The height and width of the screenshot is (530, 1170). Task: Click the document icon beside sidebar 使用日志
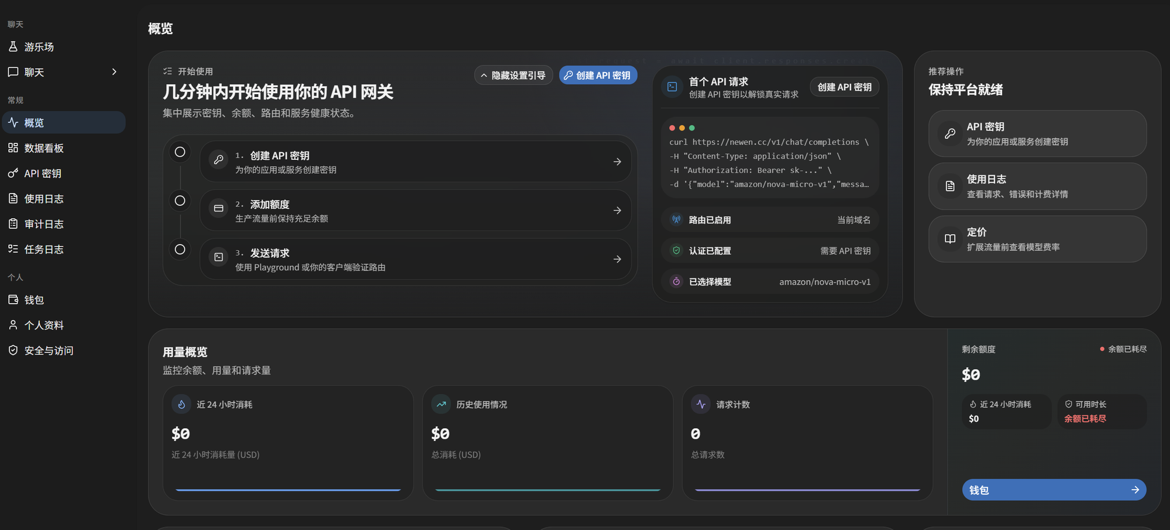(x=13, y=198)
